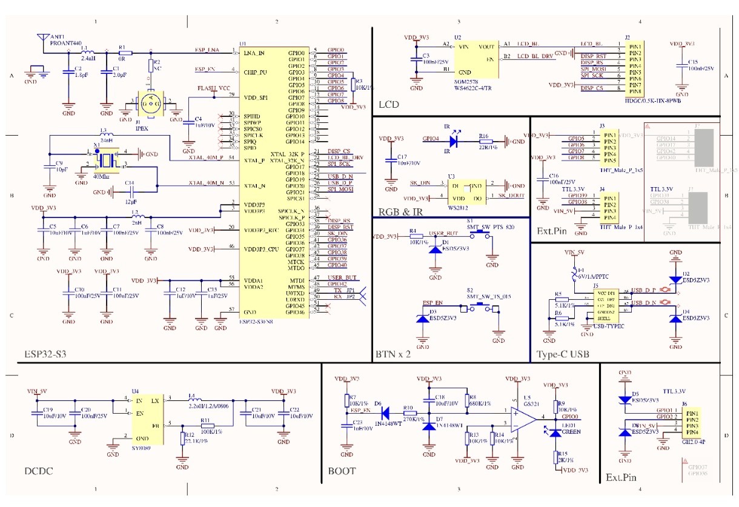Click the DCDC section title
This screenshot has width=739, height=507.
tap(39, 471)
